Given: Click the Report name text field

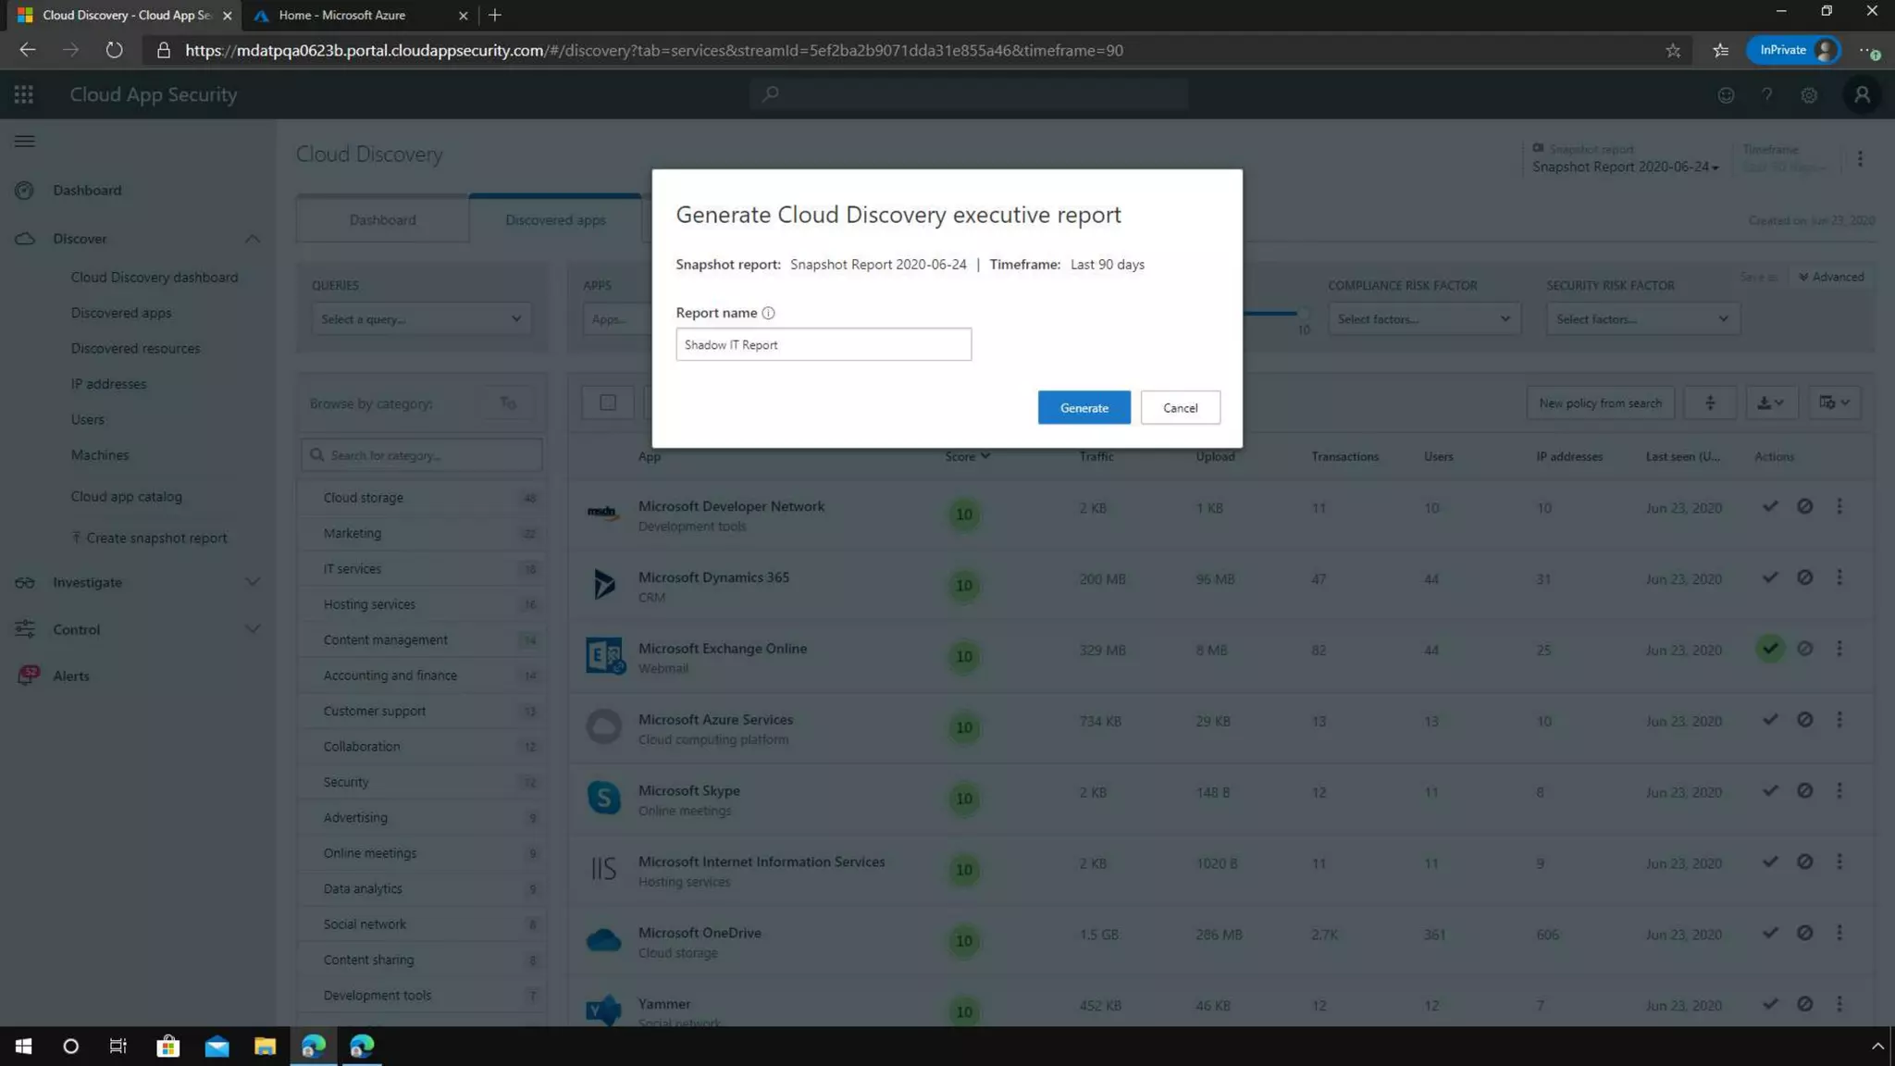Looking at the screenshot, I should (x=823, y=345).
